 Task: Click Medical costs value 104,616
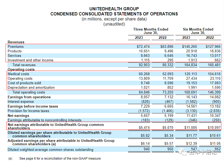pyautogui.click(x=214, y=74)
